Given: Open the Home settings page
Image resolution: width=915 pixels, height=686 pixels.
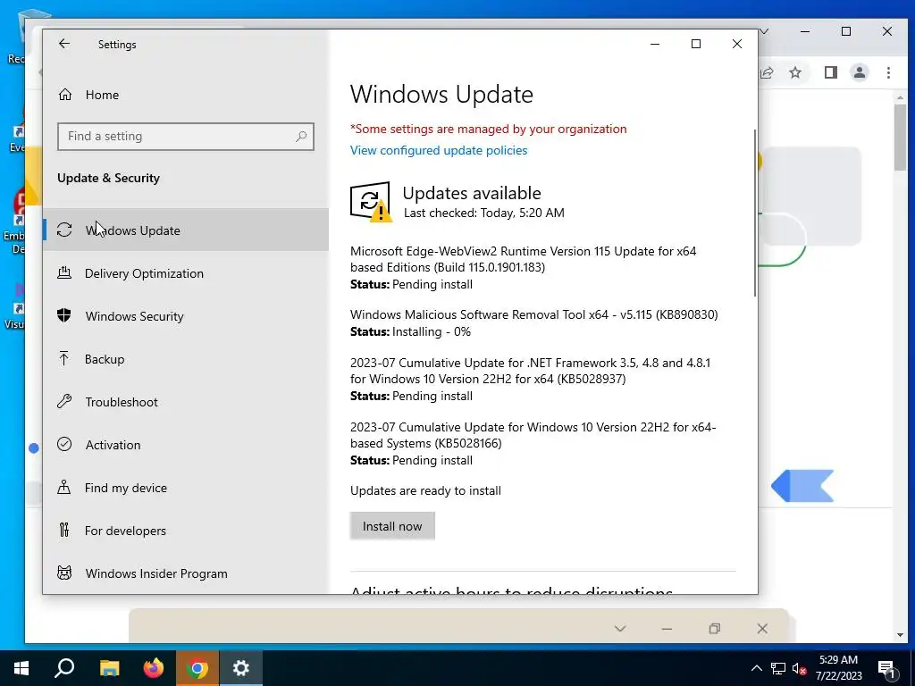Looking at the screenshot, I should point(186,95).
